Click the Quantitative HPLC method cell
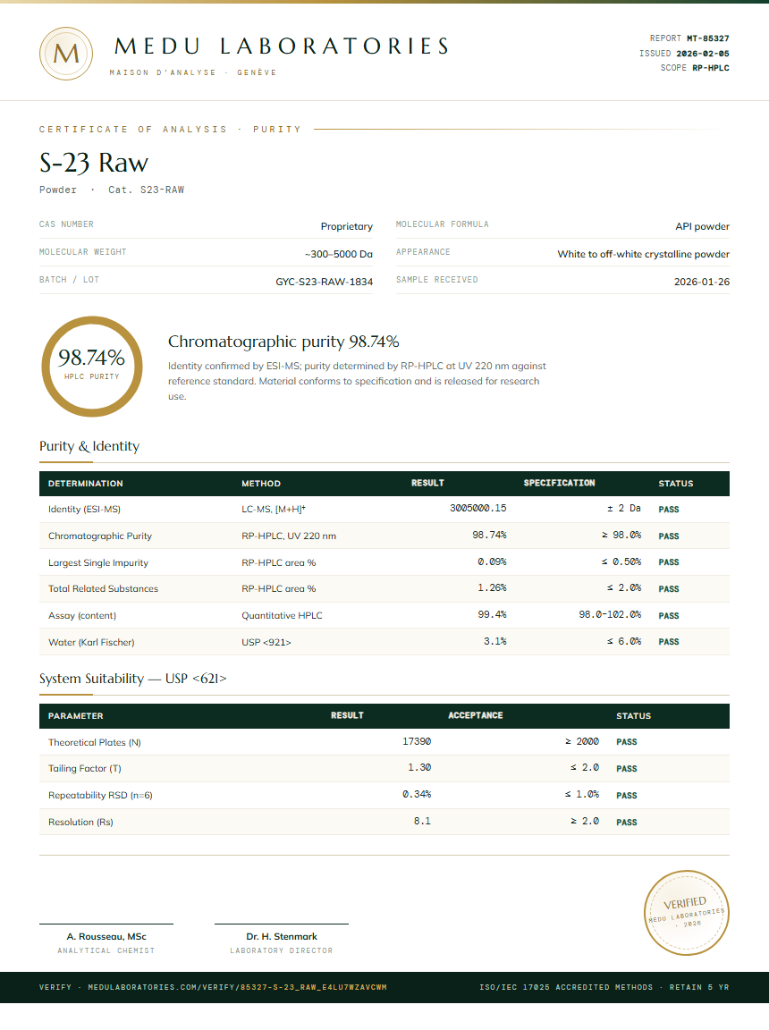This screenshot has width=769, height=1030. coord(282,615)
